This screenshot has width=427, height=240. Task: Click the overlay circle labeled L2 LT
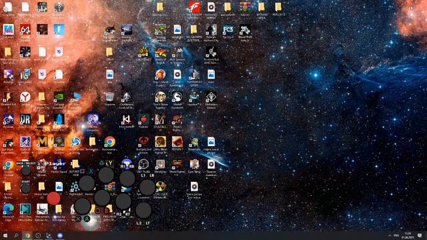(x=143, y=210)
